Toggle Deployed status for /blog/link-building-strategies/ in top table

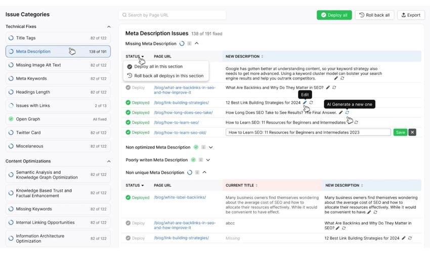click(128, 103)
